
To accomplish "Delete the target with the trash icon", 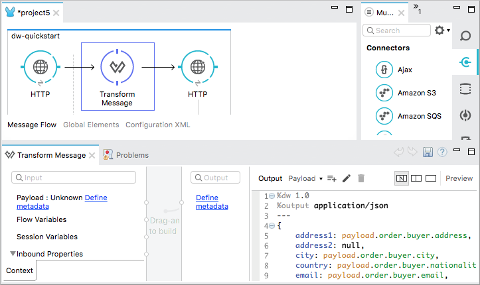I will point(361,178).
